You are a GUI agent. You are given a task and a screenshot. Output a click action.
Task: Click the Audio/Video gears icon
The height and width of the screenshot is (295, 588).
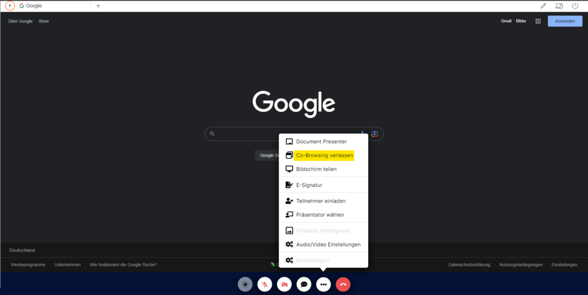(x=289, y=244)
